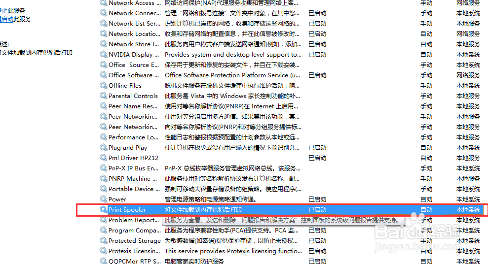
Task: Select the gear icon for Network Store I...
Action: pos(103,44)
